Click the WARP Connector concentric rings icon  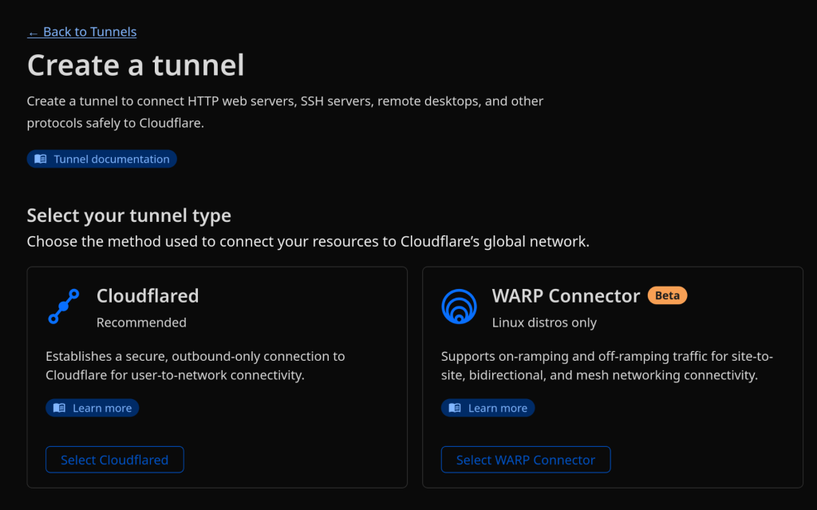click(x=459, y=306)
